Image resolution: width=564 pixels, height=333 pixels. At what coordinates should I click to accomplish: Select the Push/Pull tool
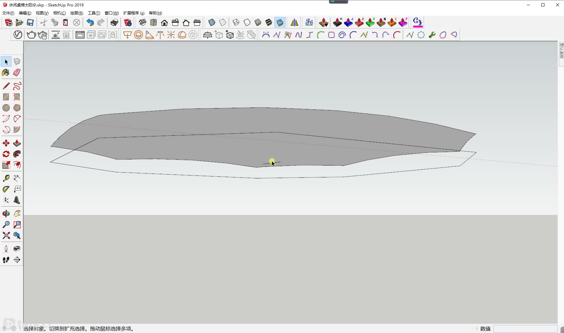point(17,143)
